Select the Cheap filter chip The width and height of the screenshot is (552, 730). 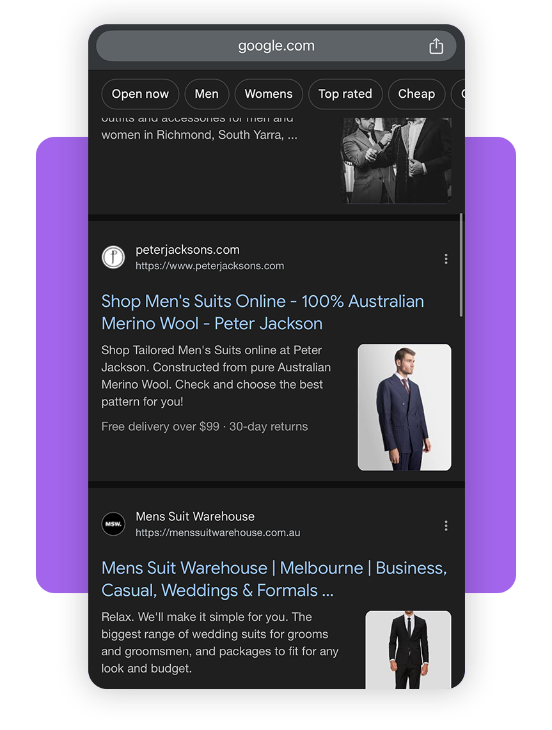click(x=416, y=94)
